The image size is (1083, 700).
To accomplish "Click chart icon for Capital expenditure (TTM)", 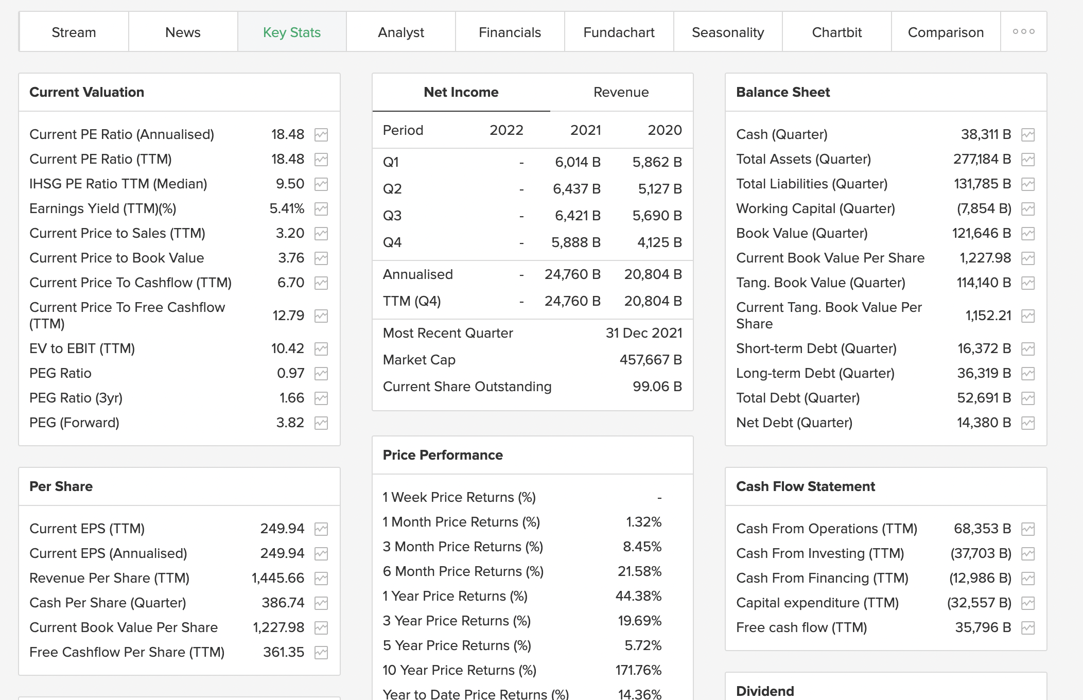I will [x=1028, y=603].
